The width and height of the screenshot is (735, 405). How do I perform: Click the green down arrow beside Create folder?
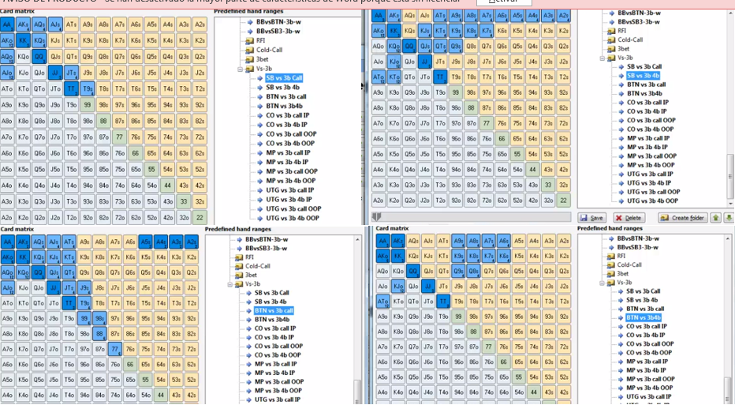729,218
